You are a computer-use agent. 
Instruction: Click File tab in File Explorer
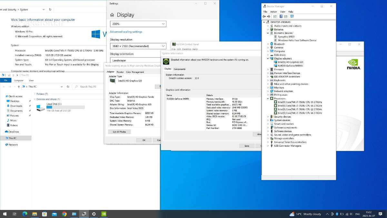pyautogui.click(x=5, y=80)
